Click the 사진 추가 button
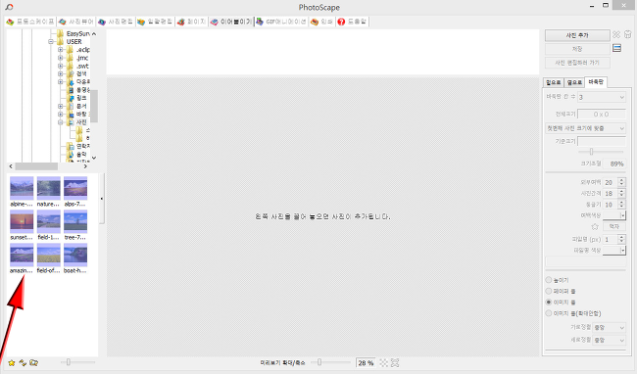Viewport: 637px width, 374px height. click(577, 35)
